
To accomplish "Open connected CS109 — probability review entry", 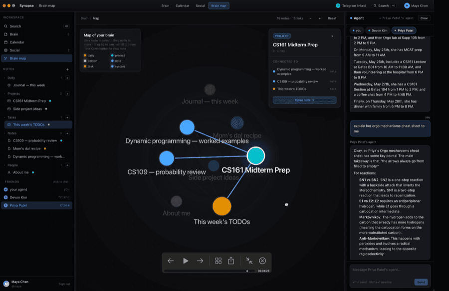I will click(305, 82).
